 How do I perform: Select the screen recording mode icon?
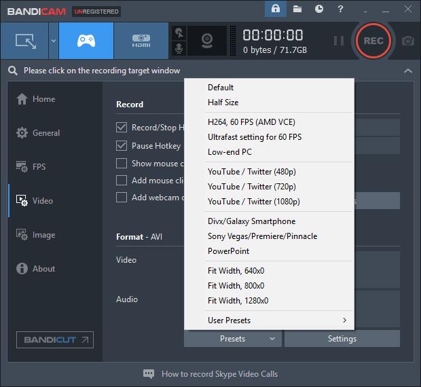tap(24, 41)
